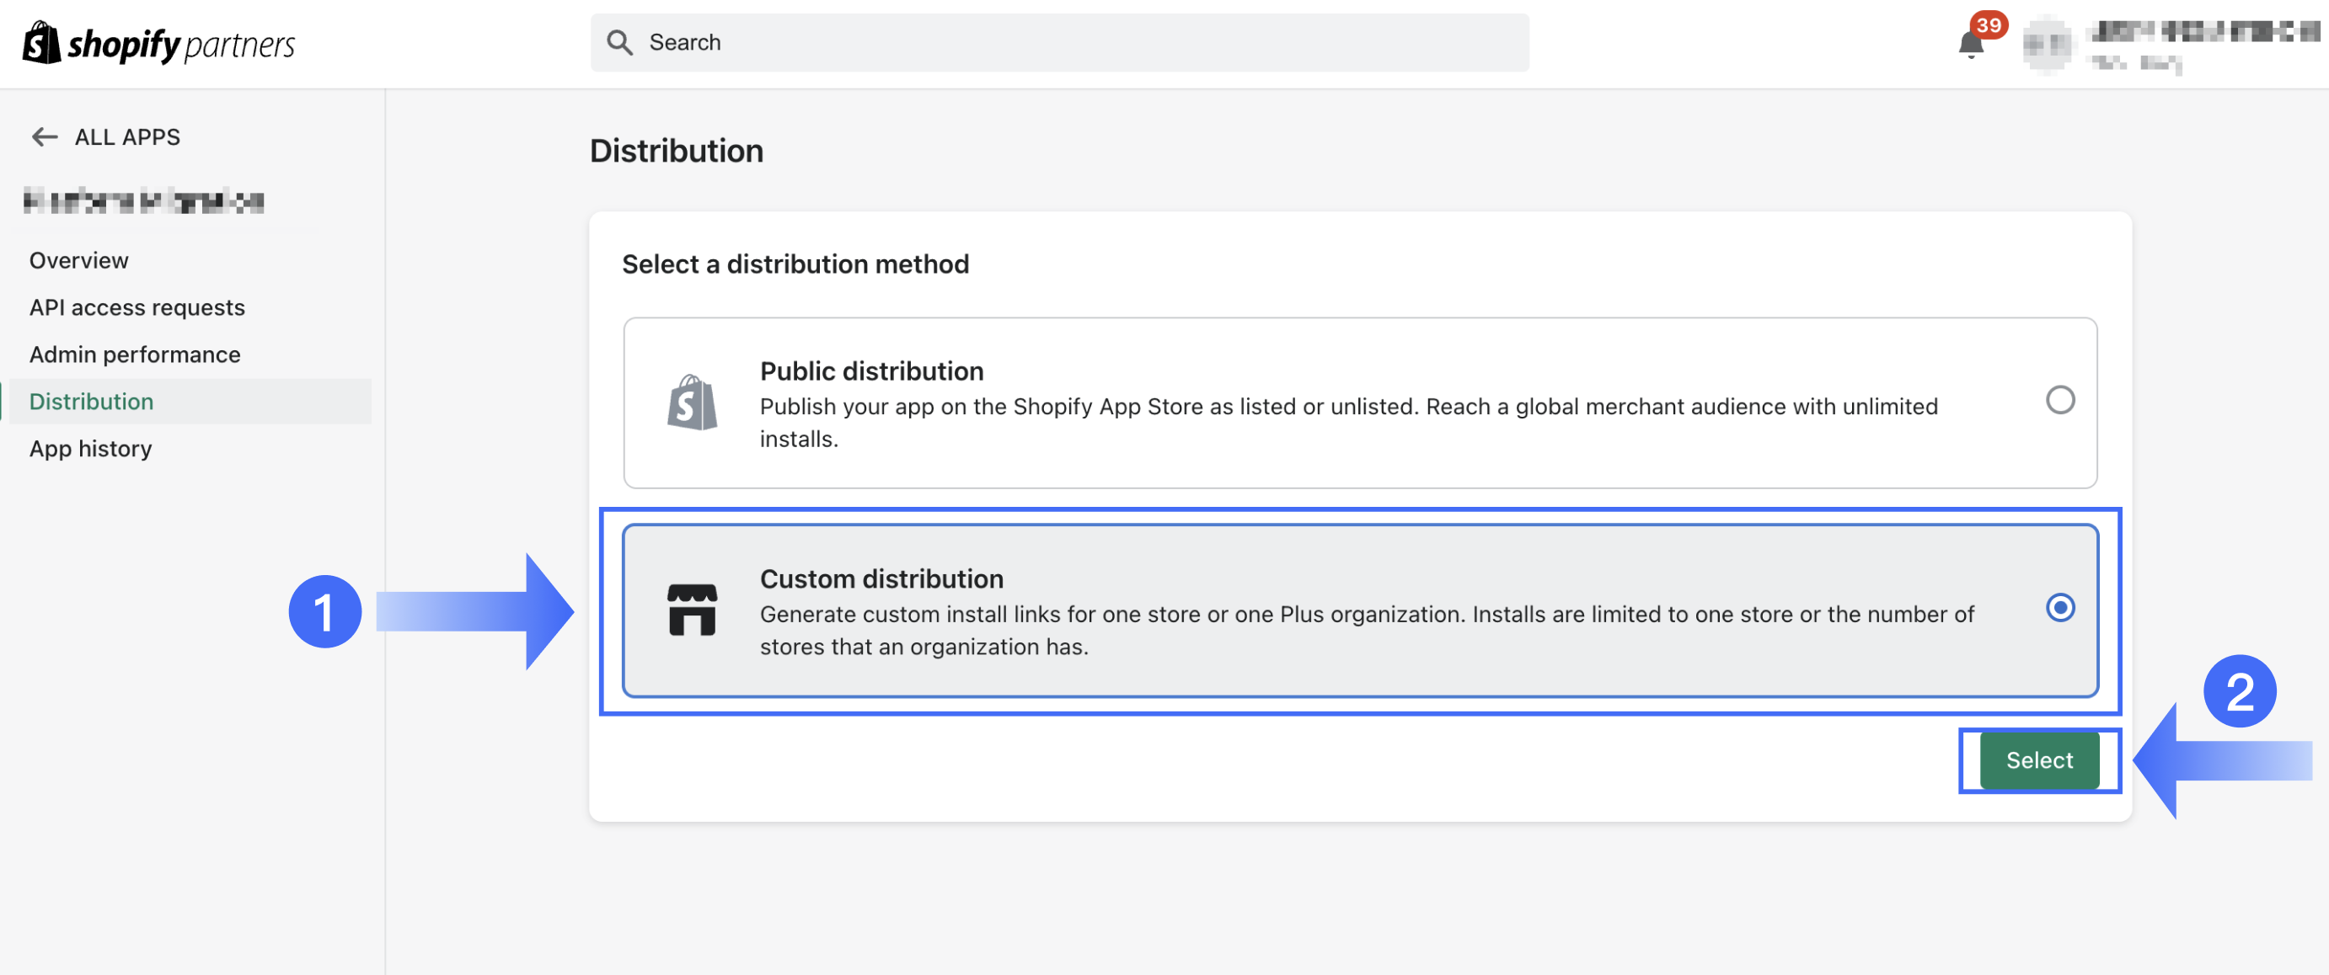Click the blurred user avatar
The width and height of the screenshot is (2329, 975).
point(2047,44)
